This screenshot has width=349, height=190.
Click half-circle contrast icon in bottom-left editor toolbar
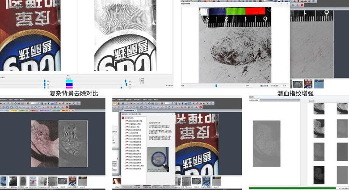[49, 103]
